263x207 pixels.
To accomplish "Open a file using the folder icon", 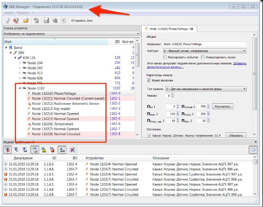I will [x=25, y=20].
